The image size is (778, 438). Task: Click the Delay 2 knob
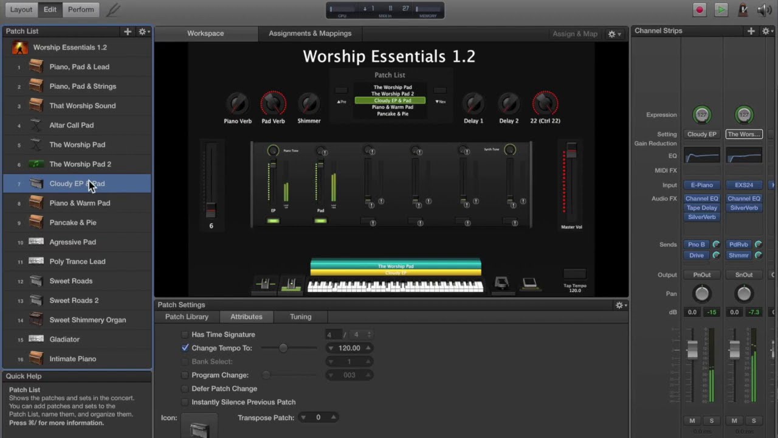(509, 103)
